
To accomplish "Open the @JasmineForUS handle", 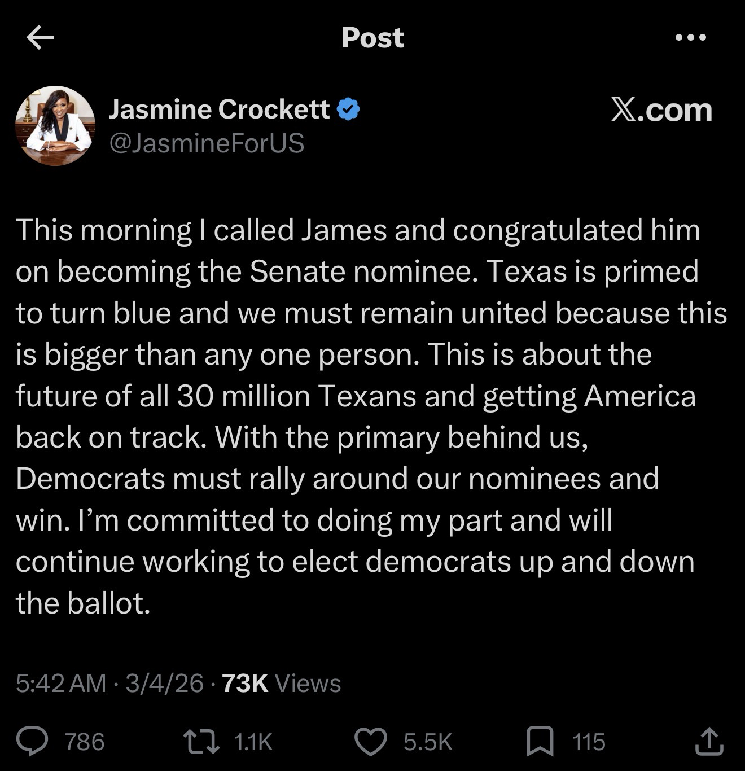I will pos(206,143).
